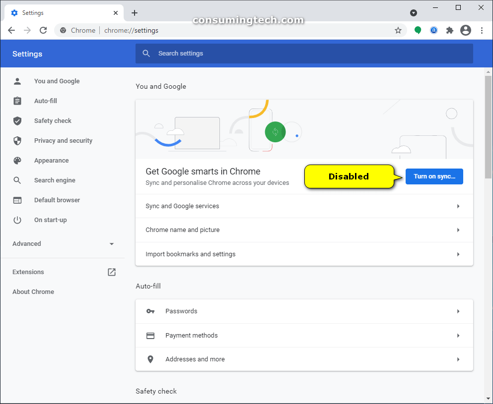Click the You and Google person icon

(x=17, y=81)
